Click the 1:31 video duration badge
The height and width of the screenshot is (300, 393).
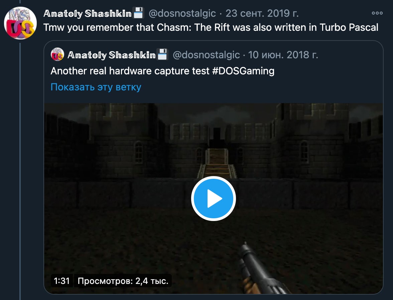61,281
